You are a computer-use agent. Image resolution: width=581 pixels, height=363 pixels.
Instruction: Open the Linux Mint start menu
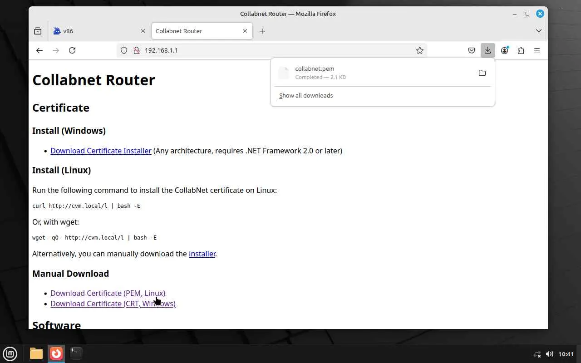(x=10, y=353)
